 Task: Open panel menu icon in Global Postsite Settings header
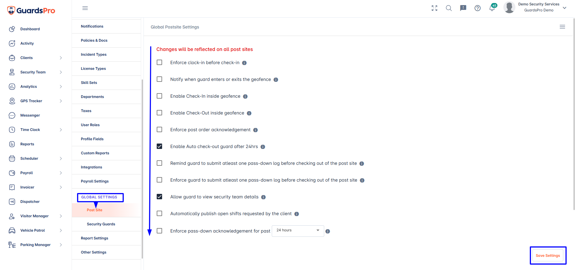click(562, 27)
